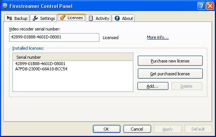Confirm with the OK button

(106, 129)
